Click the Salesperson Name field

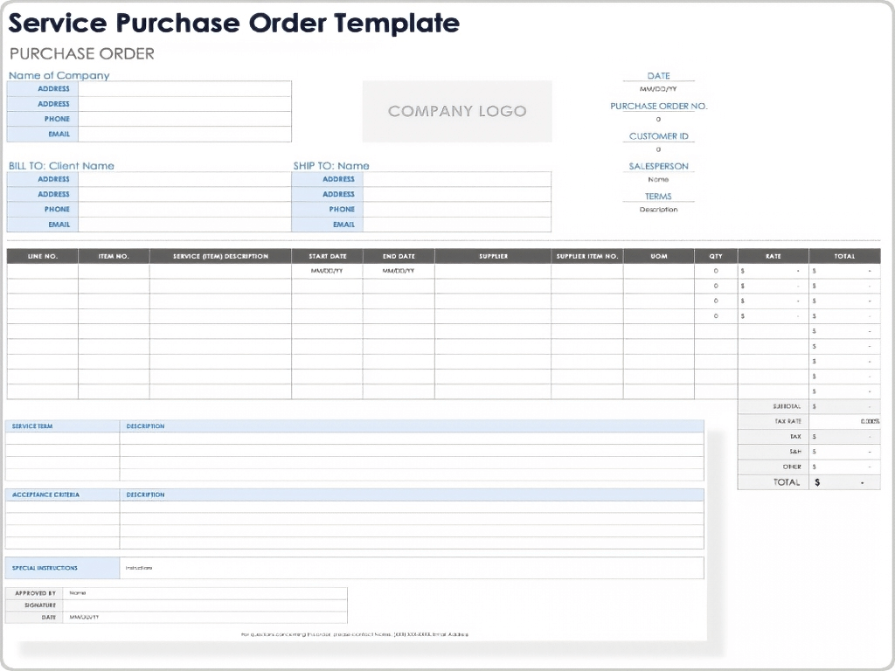pos(658,179)
